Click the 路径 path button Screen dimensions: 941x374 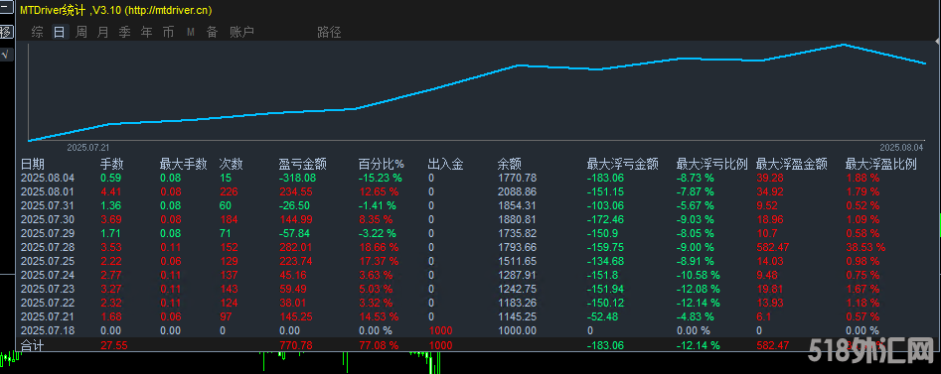[329, 33]
